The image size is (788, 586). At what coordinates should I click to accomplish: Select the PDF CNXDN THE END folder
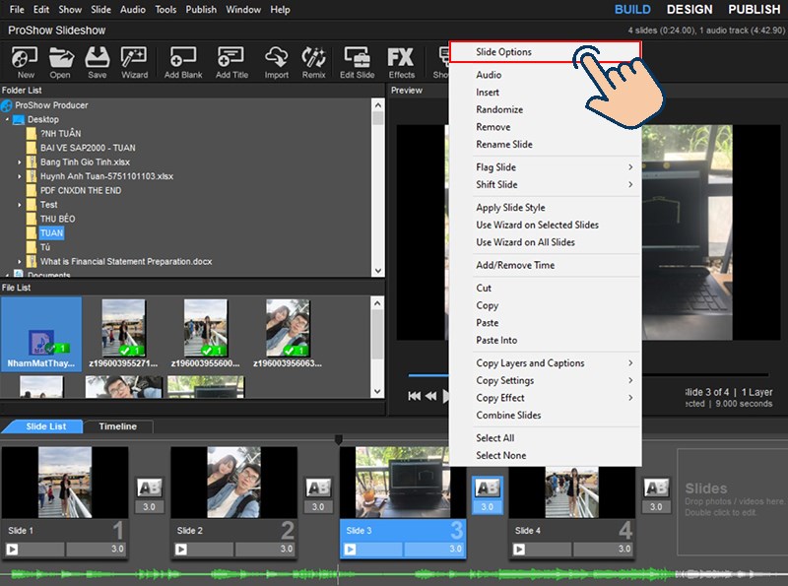pos(81,190)
